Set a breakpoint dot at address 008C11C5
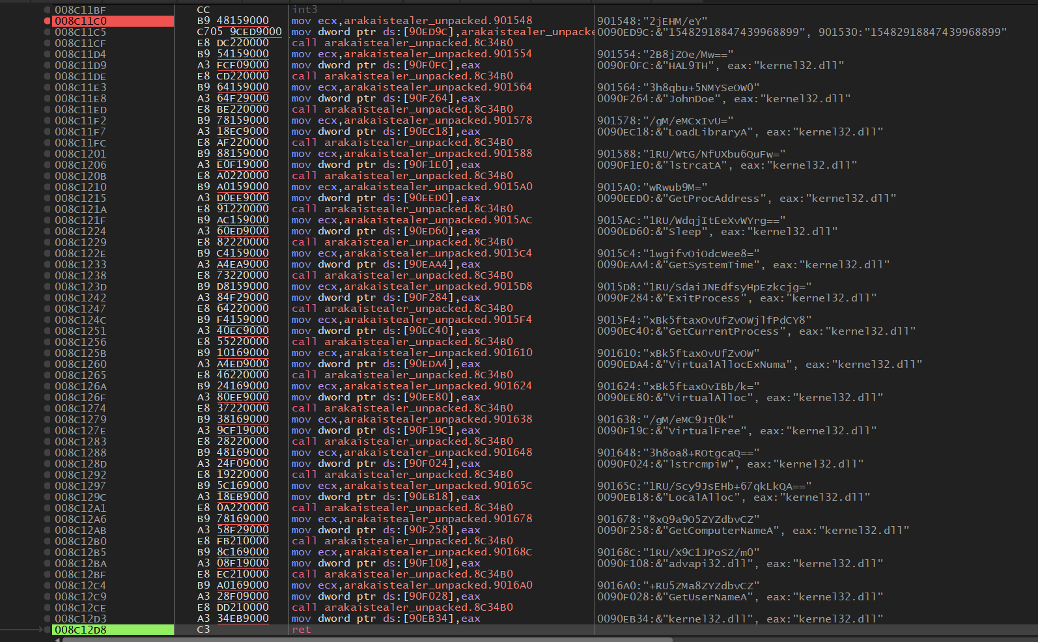Image resolution: width=1038 pixels, height=642 pixels. [x=47, y=32]
